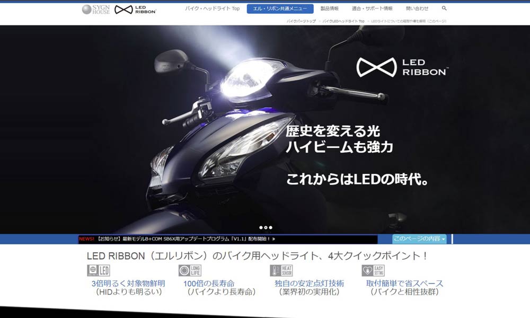This screenshot has height=318, width=530.
Task: Click the （業界初の実用化） caption
Action: (x=309, y=292)
